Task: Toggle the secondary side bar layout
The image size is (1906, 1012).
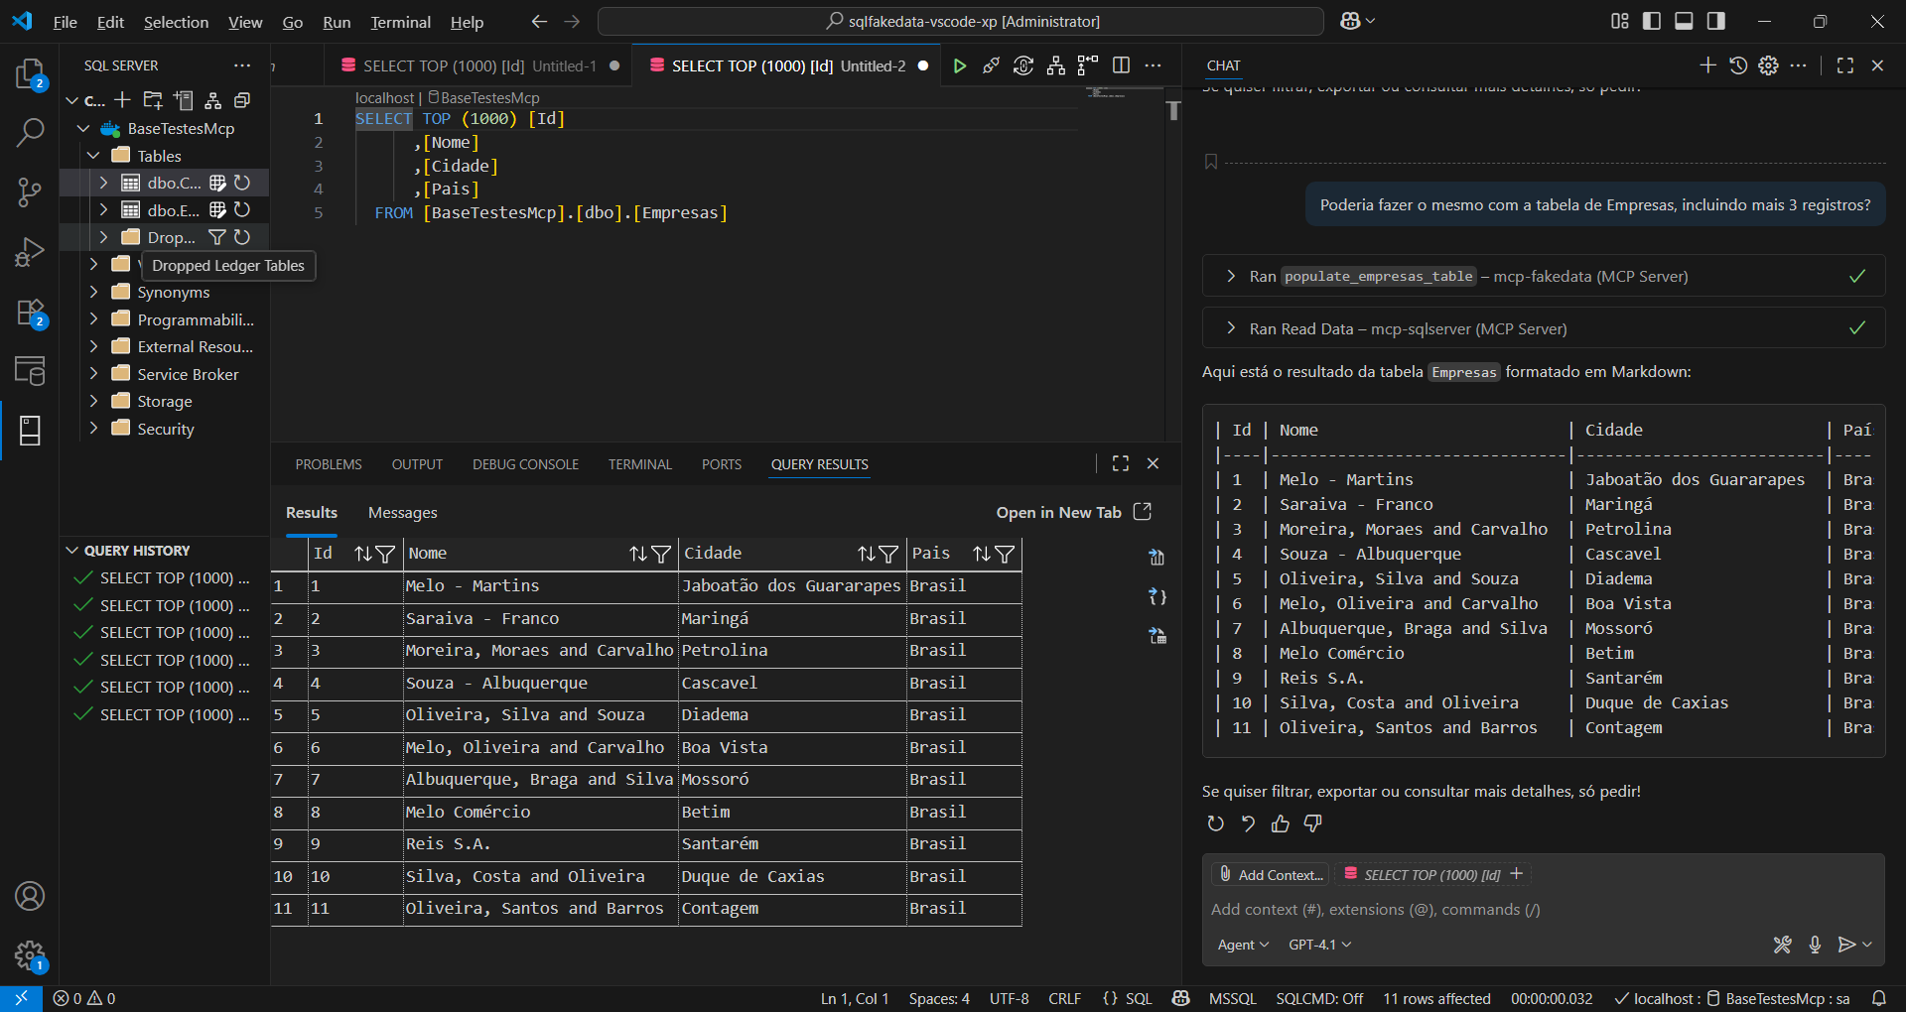Action: coord(1715,21)
